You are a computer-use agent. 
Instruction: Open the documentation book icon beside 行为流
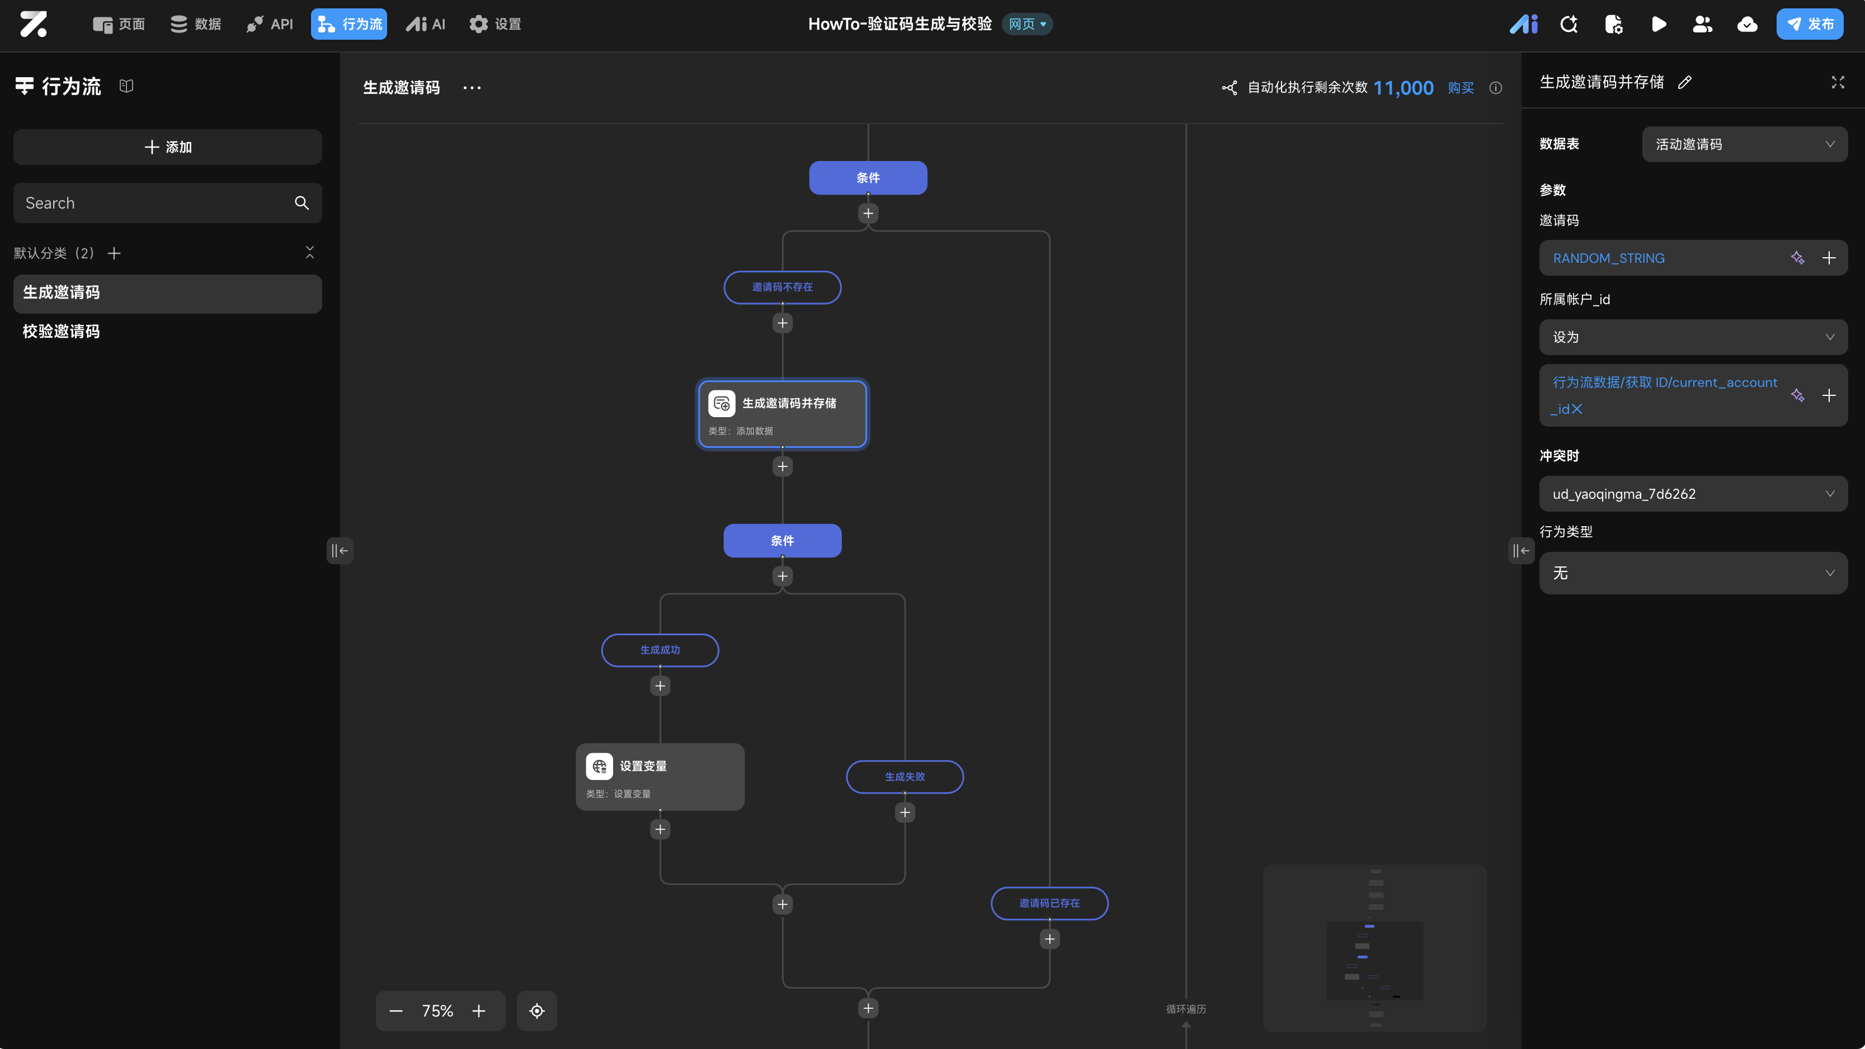click(x=126, y=86)
